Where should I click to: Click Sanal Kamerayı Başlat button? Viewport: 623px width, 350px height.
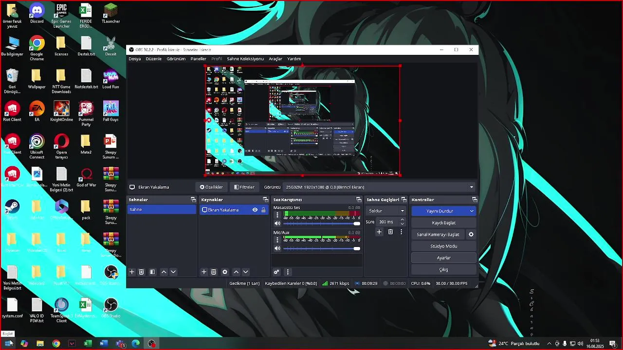tap(438, 234)
